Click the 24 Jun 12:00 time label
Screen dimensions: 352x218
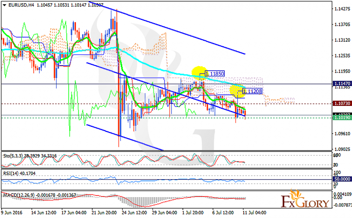click(x=134, y=213)
